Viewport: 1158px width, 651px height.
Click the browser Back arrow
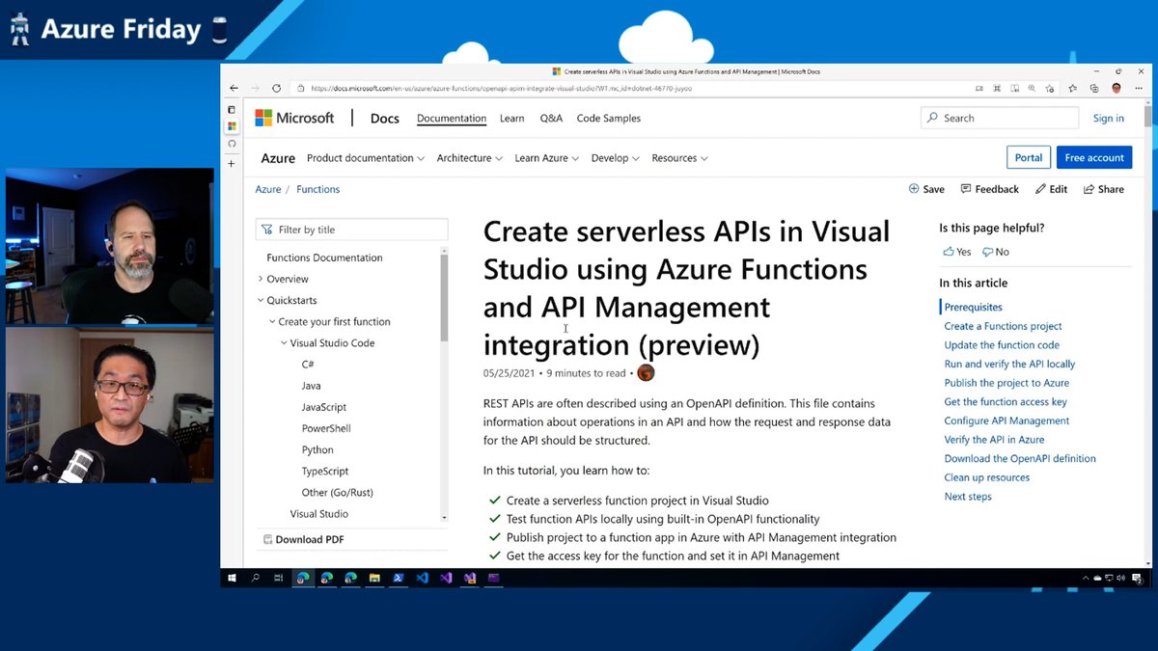(x=234, y=88)
